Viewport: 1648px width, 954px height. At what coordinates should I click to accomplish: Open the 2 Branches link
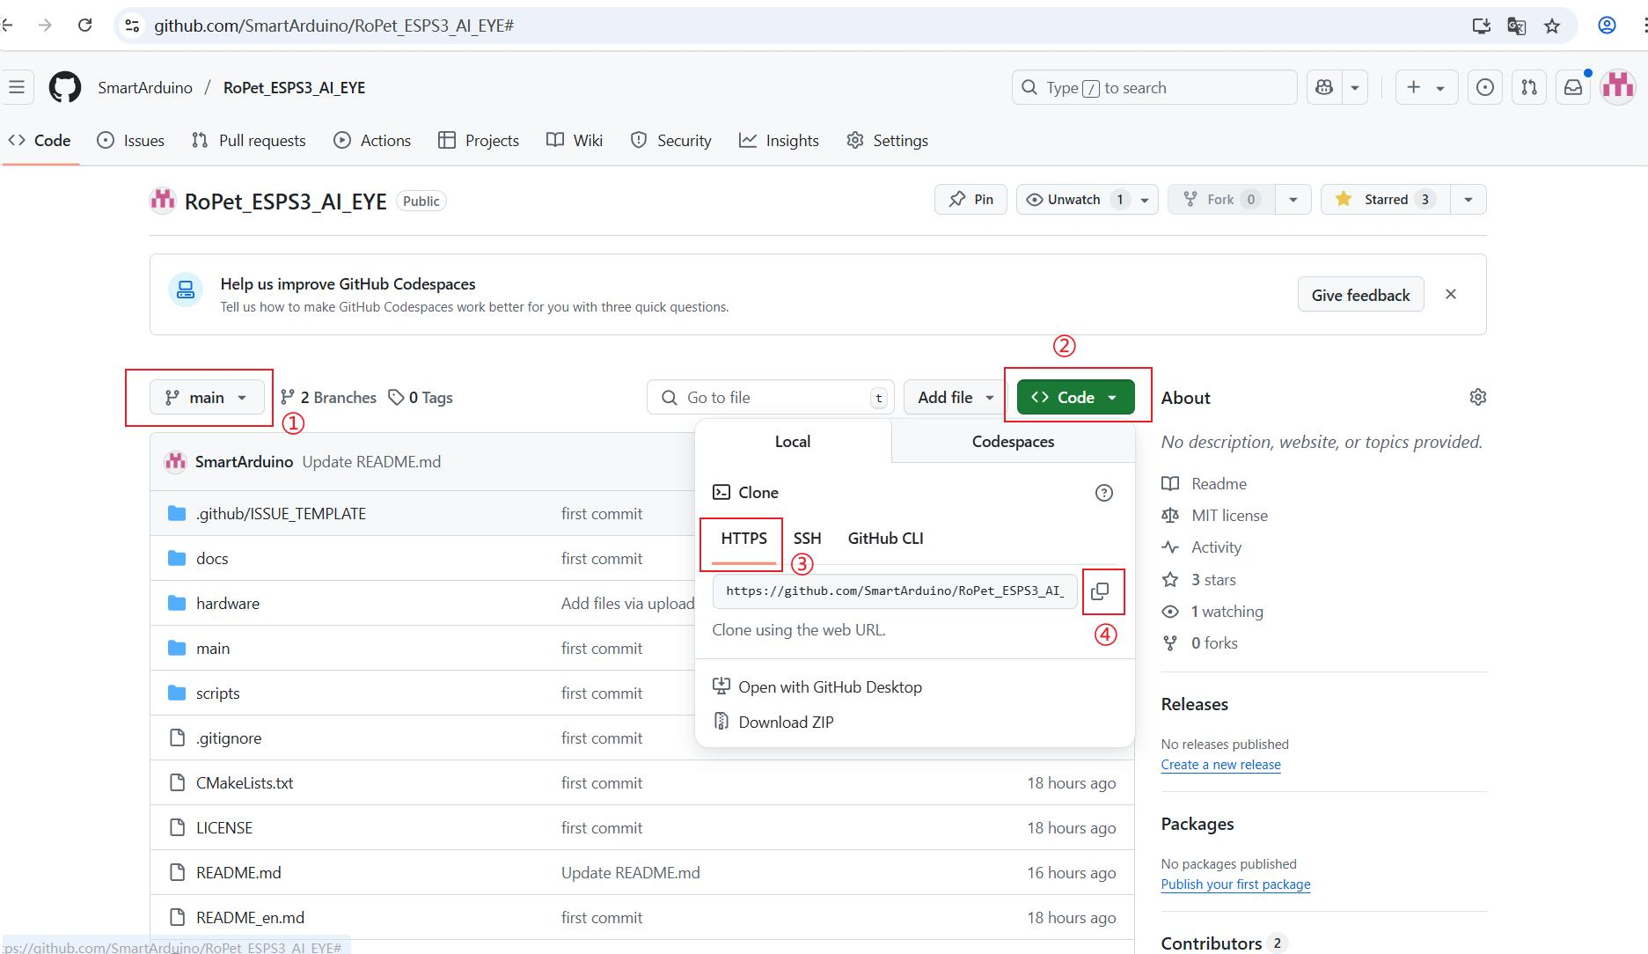pyautogui.click(x=328, y=398)
